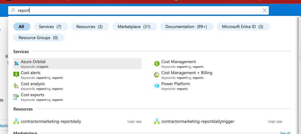Click inside the search field containing report
Image resolution: width=301 pixels, height=134 pixels.
[138, 10]
